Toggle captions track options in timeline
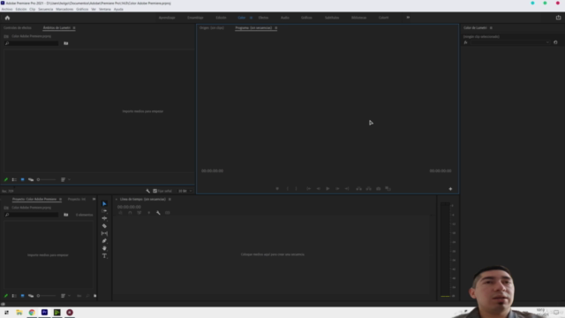This screenshot has height=318, width=565. coord(168,213)
